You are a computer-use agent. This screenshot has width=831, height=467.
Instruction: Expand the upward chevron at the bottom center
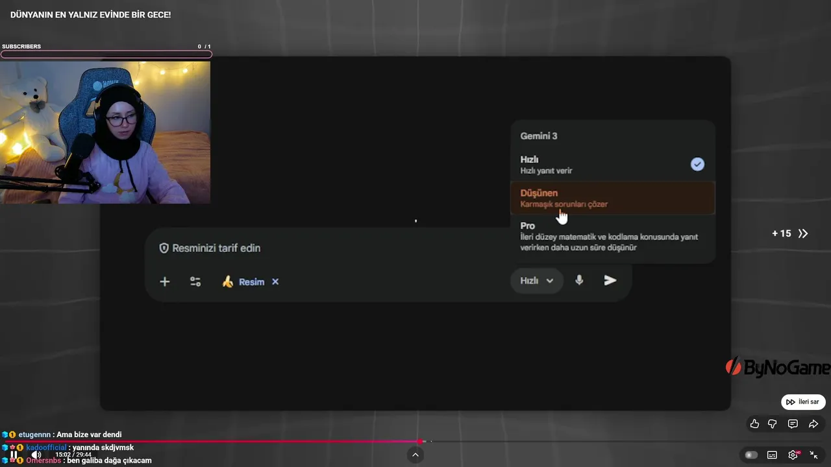coord(415,455)
